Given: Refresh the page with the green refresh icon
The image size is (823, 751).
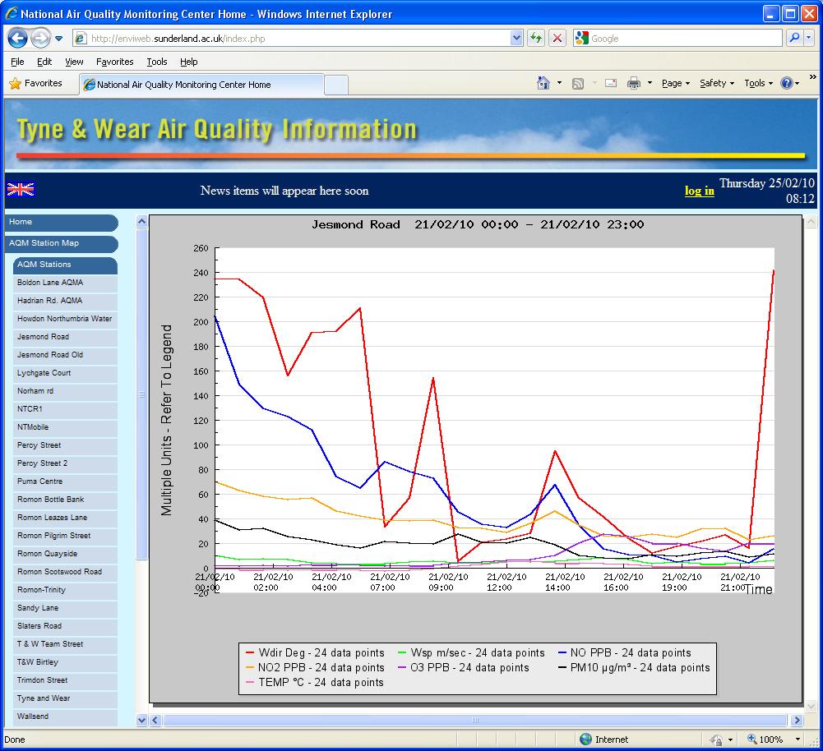Looking at the screenshot, I should tap(535, 38).
